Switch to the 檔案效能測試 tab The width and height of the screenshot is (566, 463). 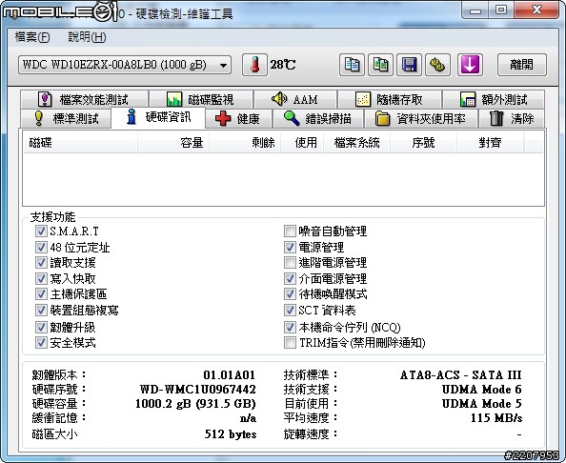click(84, 99)
